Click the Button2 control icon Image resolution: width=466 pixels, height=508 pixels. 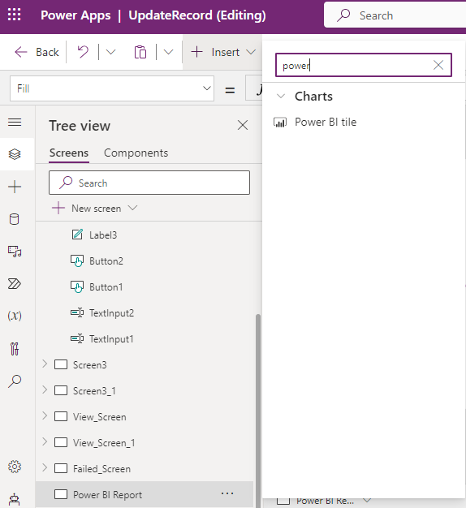(x=77, y=260)
